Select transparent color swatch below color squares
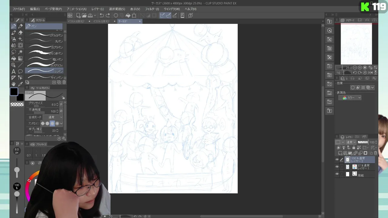The image size is (388, 218). click(17, 104)
